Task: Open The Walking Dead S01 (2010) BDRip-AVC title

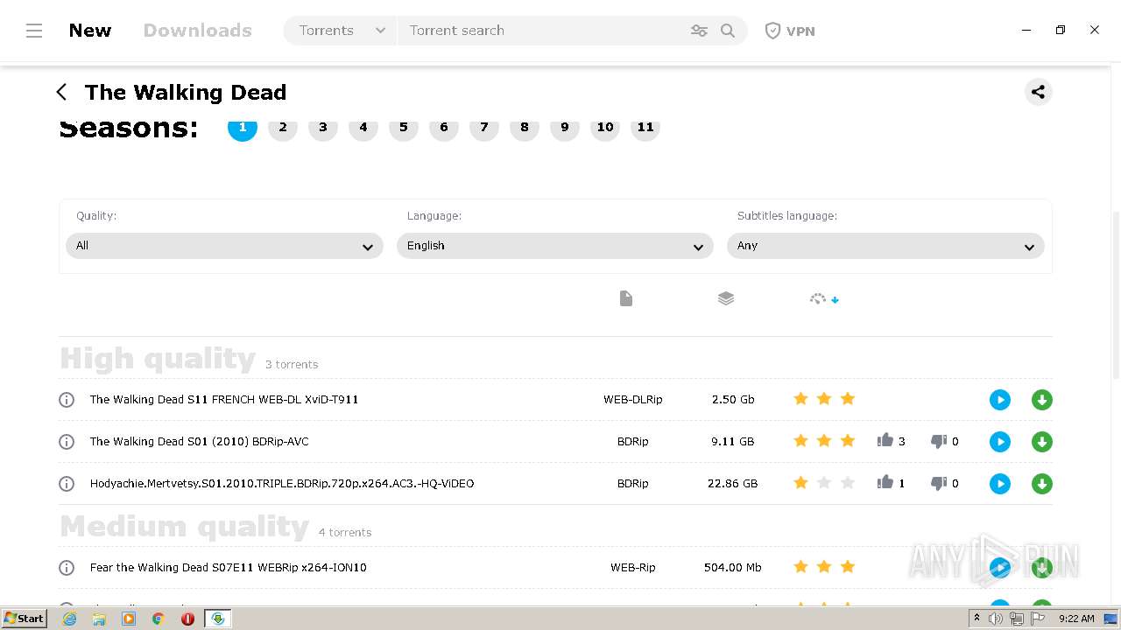Action: click(x=200, y=442)
